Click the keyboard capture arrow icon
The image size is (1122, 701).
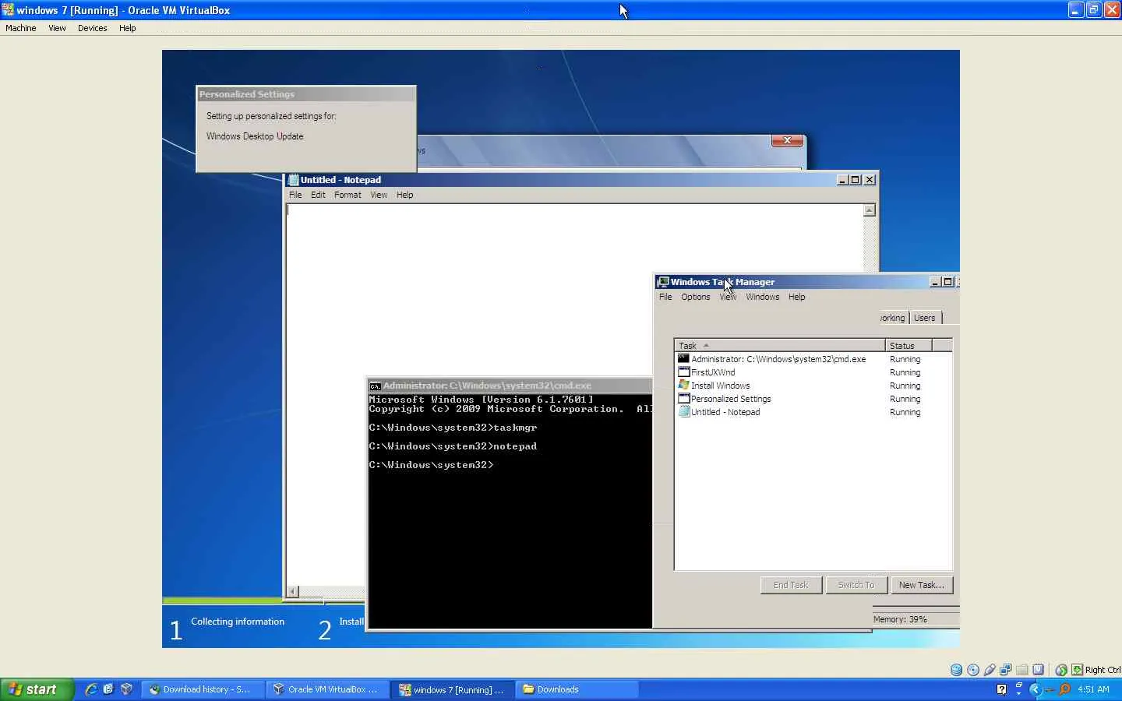click(x=1077, y=670)
